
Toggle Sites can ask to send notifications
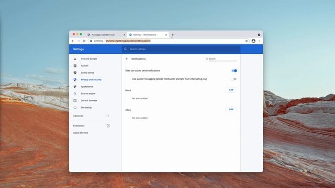pyautogui.click(x=234, y=70)
